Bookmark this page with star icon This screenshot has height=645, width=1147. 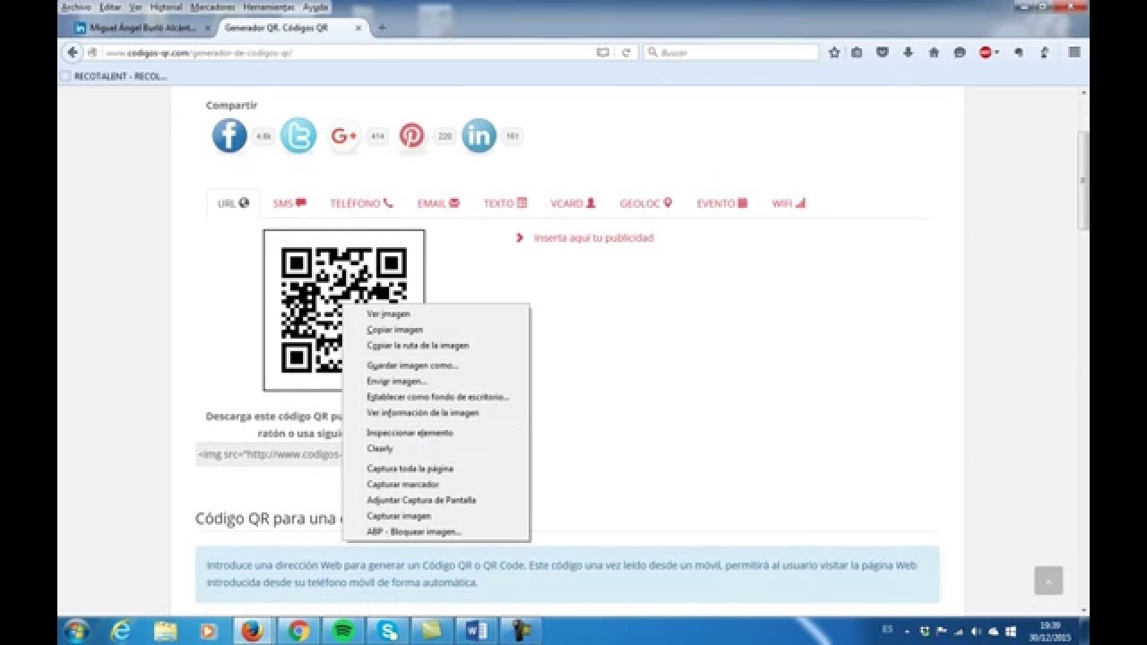pyautogui.click(x=834, y=53)
